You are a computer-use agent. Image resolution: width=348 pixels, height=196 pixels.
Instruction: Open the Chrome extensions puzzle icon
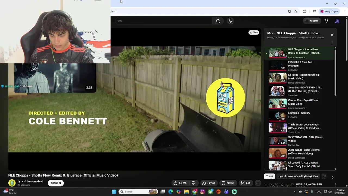click(x=305, y=11)
